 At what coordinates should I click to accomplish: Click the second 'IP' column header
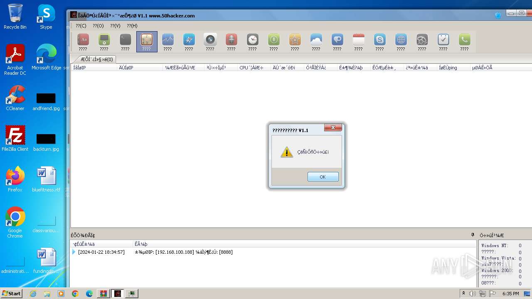click(140, 68)
